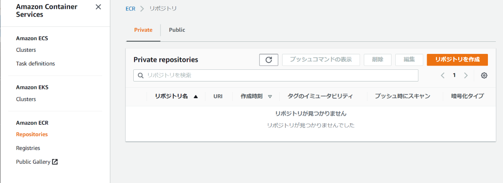The width and height of the screenshot is (503, 183).
Task: Click the 削除 button
Action: click(377, 60)
